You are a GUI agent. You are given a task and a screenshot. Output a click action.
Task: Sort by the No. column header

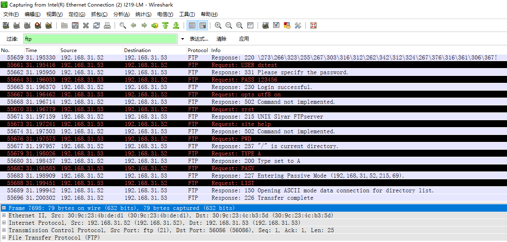click(x=12, y=50)
